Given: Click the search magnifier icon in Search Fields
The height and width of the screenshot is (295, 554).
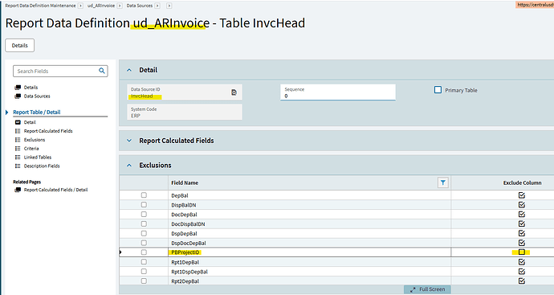Looking at the screenshot, I should [x=102, y=71].
